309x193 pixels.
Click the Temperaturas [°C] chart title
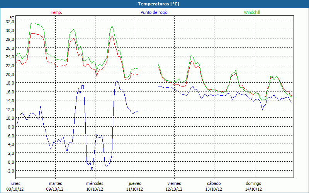point(158,4)
